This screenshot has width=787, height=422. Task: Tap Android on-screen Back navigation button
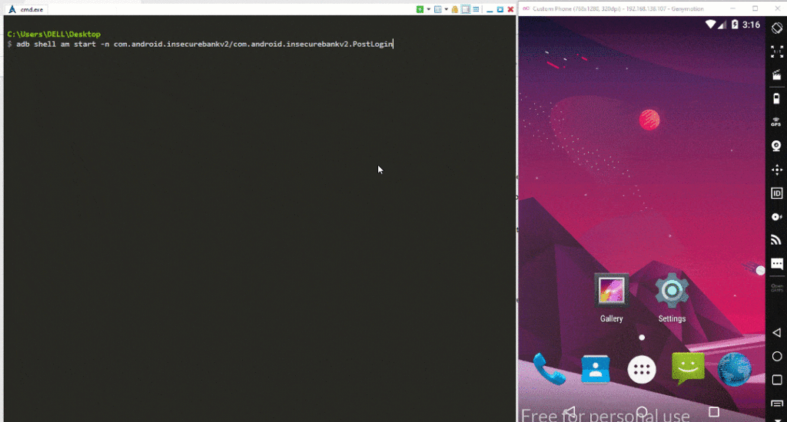(569, 412)
